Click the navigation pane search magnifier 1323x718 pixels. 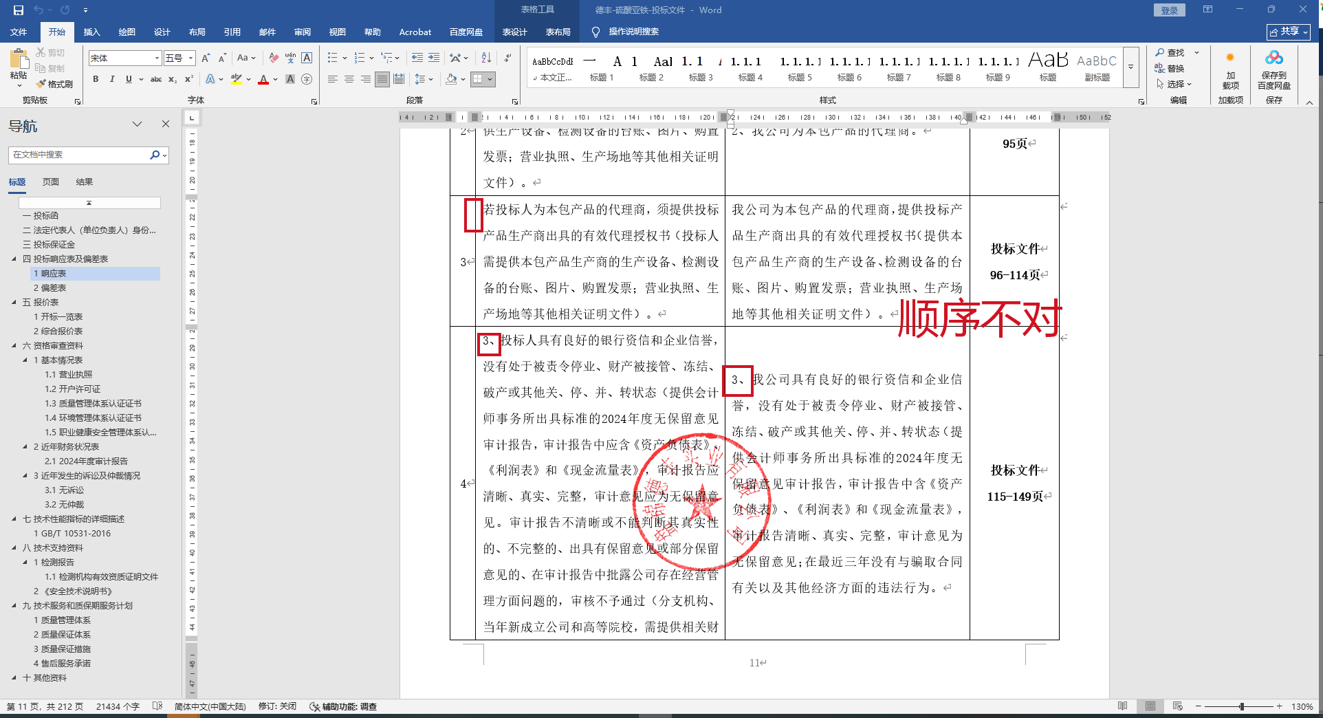click(155, 155)
